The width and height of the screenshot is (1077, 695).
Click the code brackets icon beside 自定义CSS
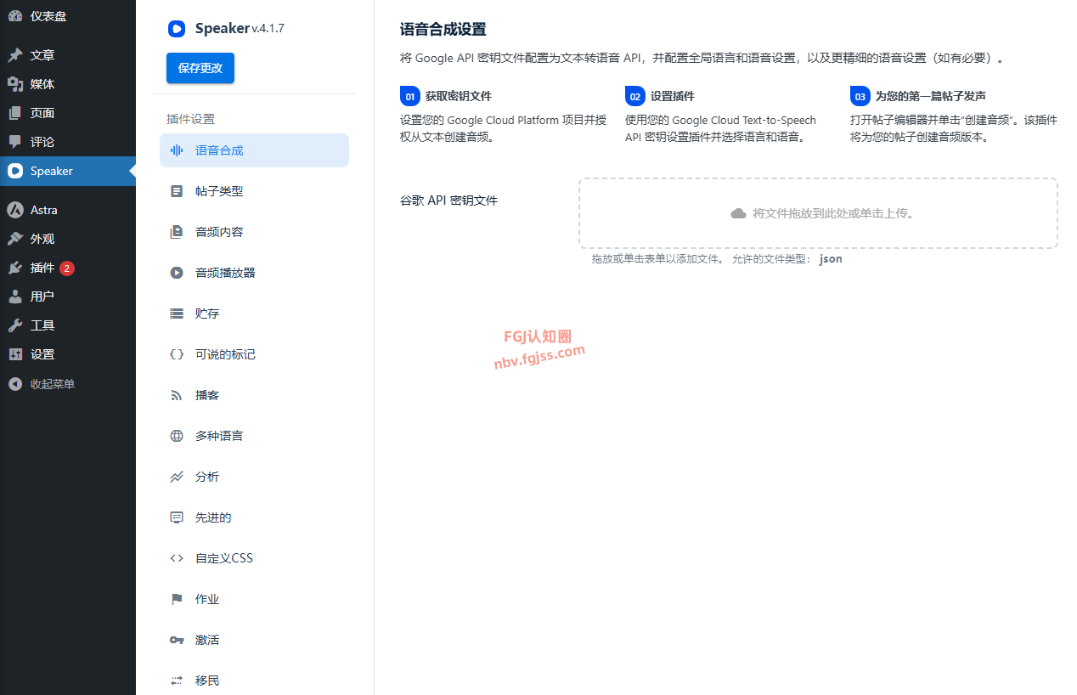[x=177, y=558]
